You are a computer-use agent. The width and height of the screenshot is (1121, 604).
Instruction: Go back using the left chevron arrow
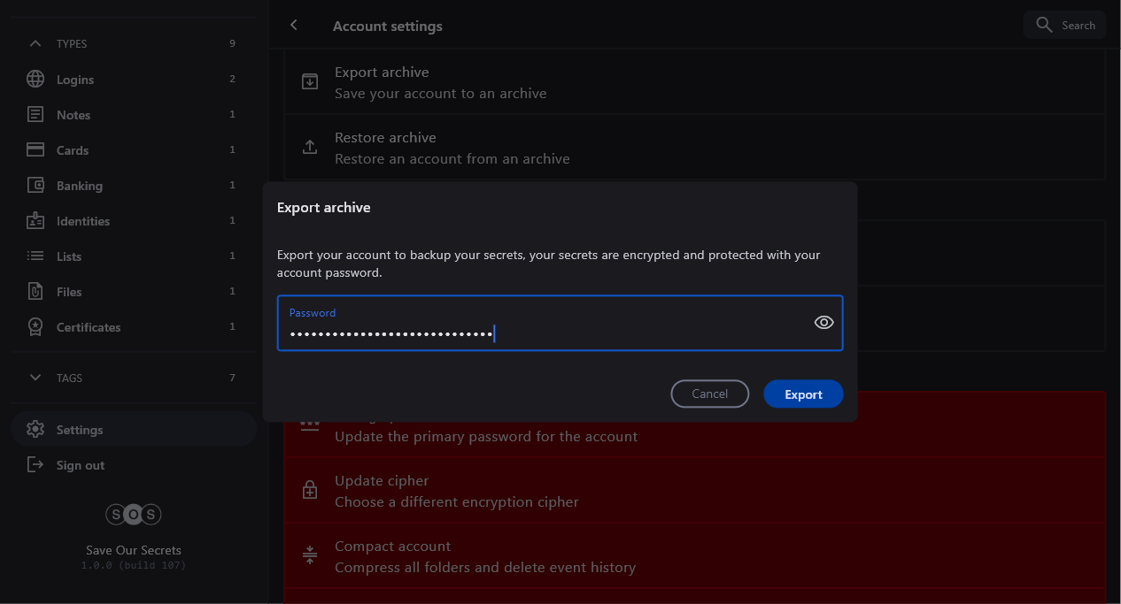(x=294, y=26)
